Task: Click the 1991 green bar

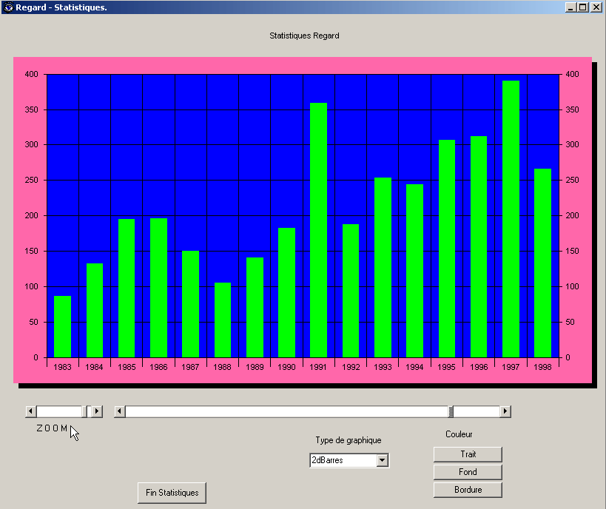Action: pos(318,230)
